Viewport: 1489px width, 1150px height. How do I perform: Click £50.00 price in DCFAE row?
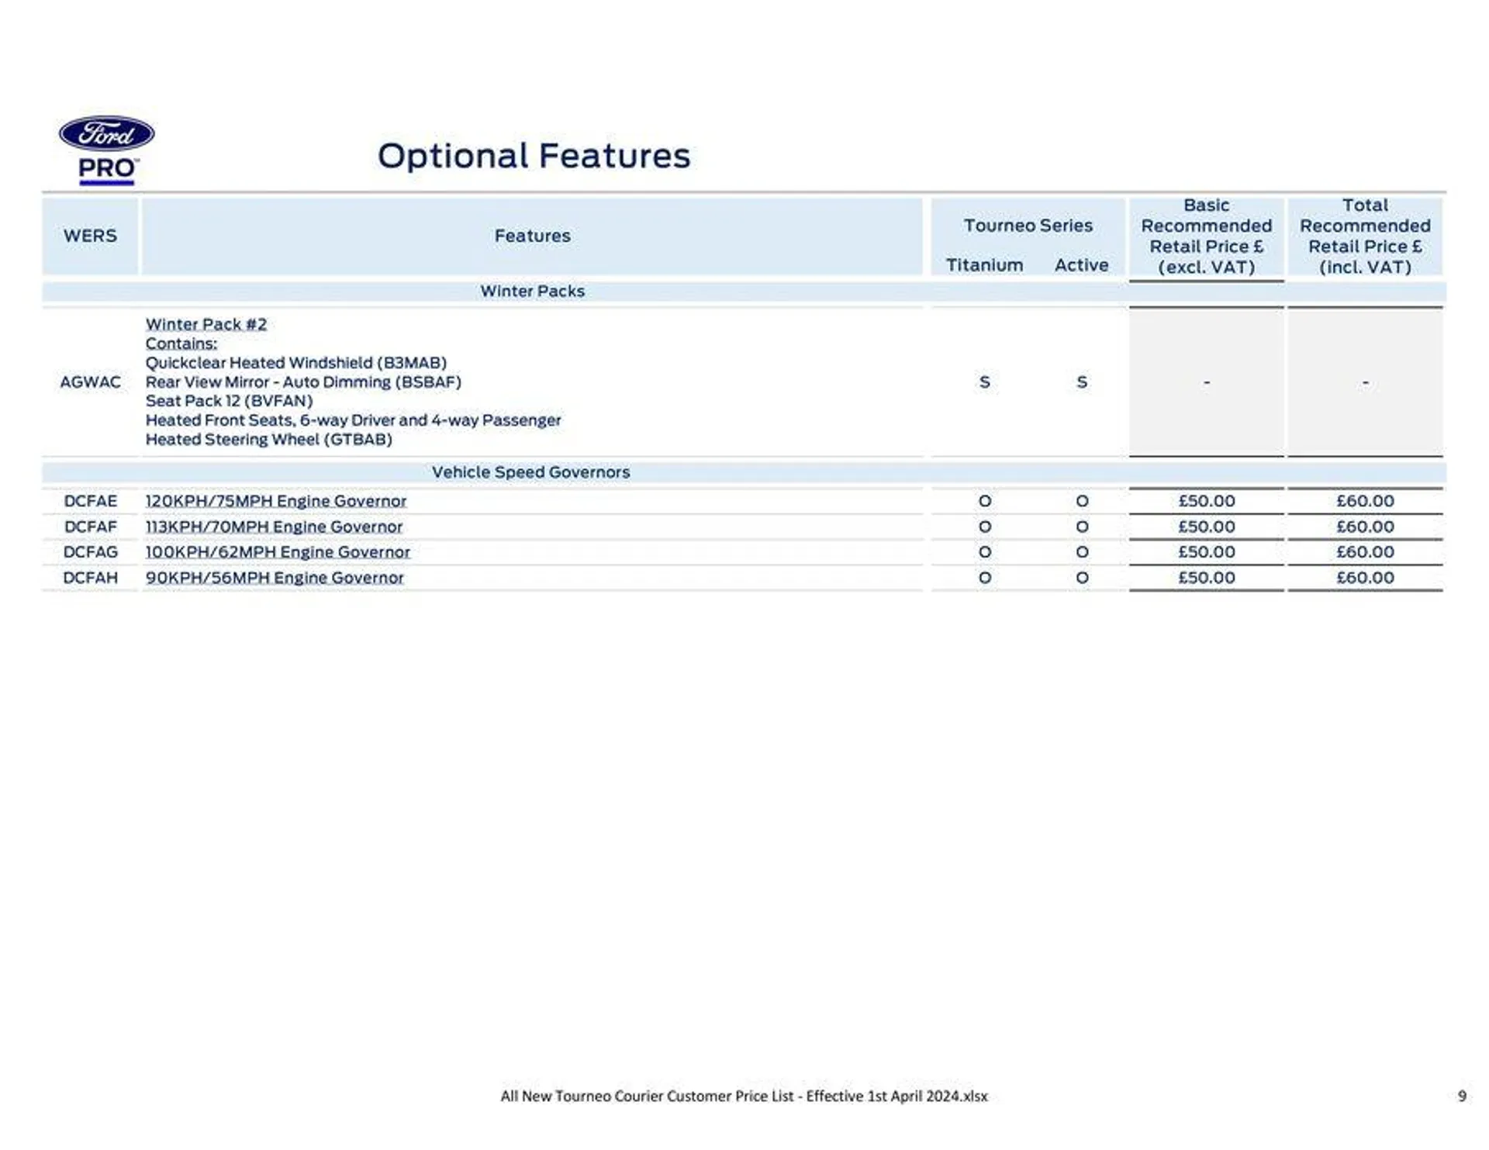pyautogui.click(x=1206, y=501)
